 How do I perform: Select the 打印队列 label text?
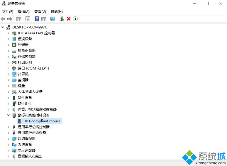click(x=25, y=62)
